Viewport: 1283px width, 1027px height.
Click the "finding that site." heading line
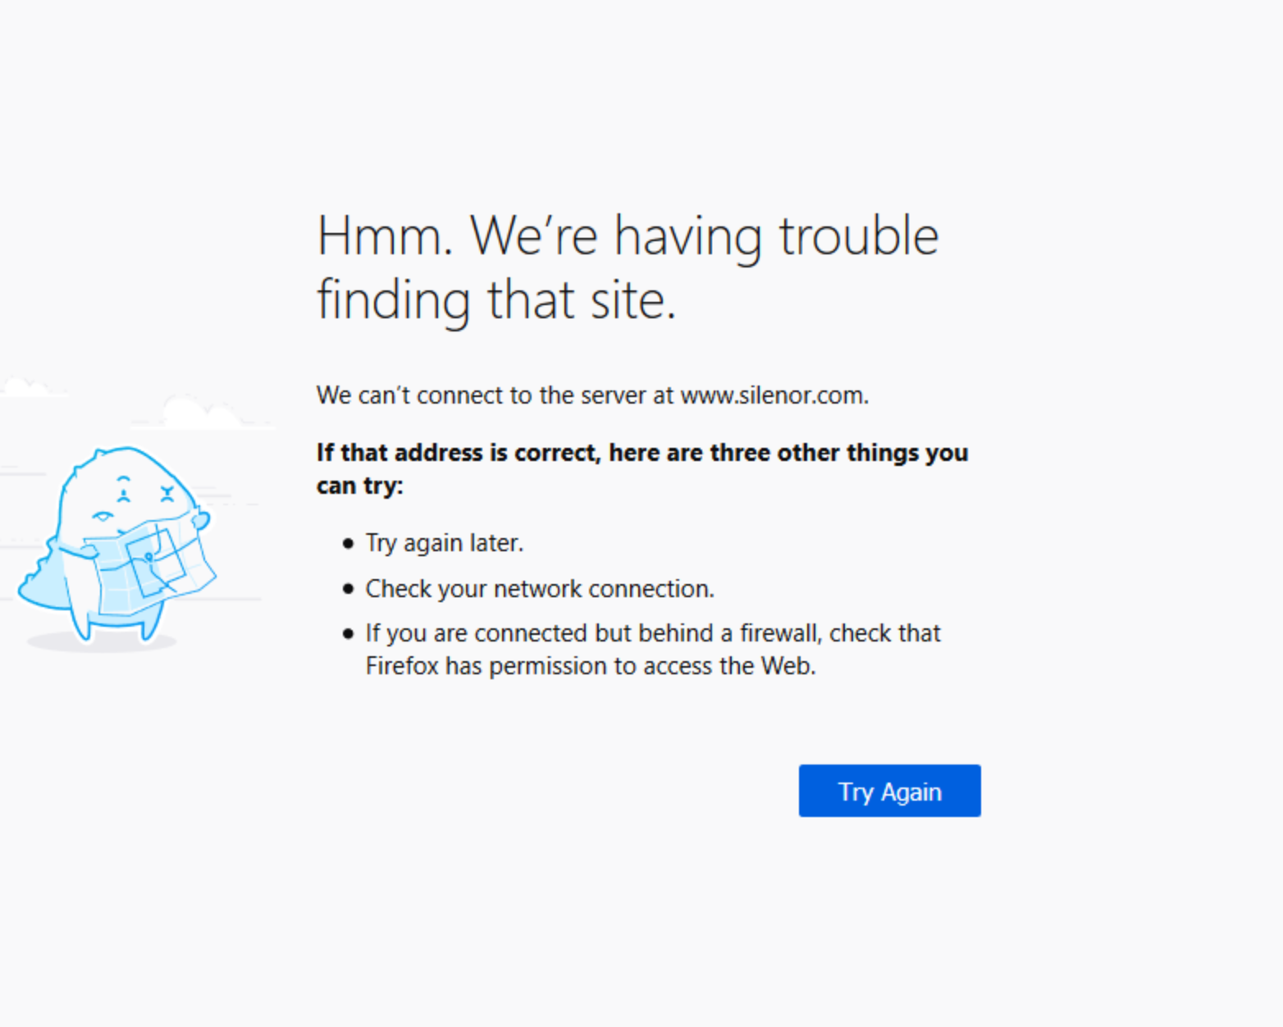click(496, 300)
